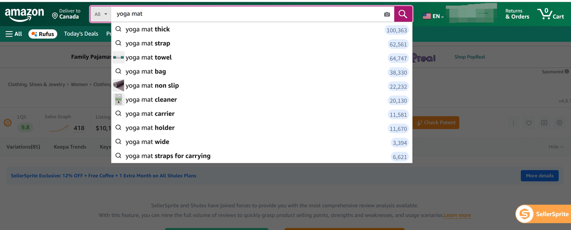571x230 pixels.
Task: Click the heart favorite icon
Action: pos(529,123)
